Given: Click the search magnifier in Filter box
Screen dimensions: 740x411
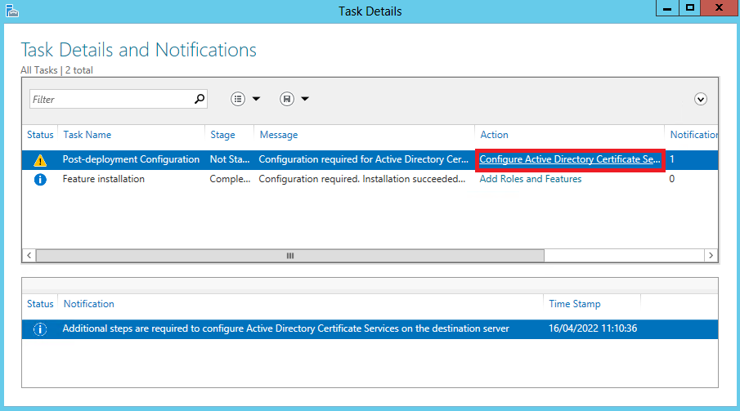Looking at the screenshot, I should point(200,99).
